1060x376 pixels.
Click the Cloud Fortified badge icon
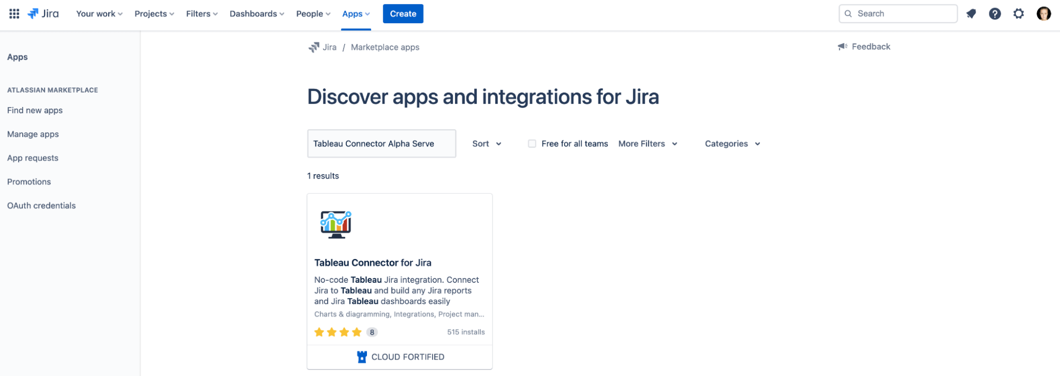(x=362, y=357)
